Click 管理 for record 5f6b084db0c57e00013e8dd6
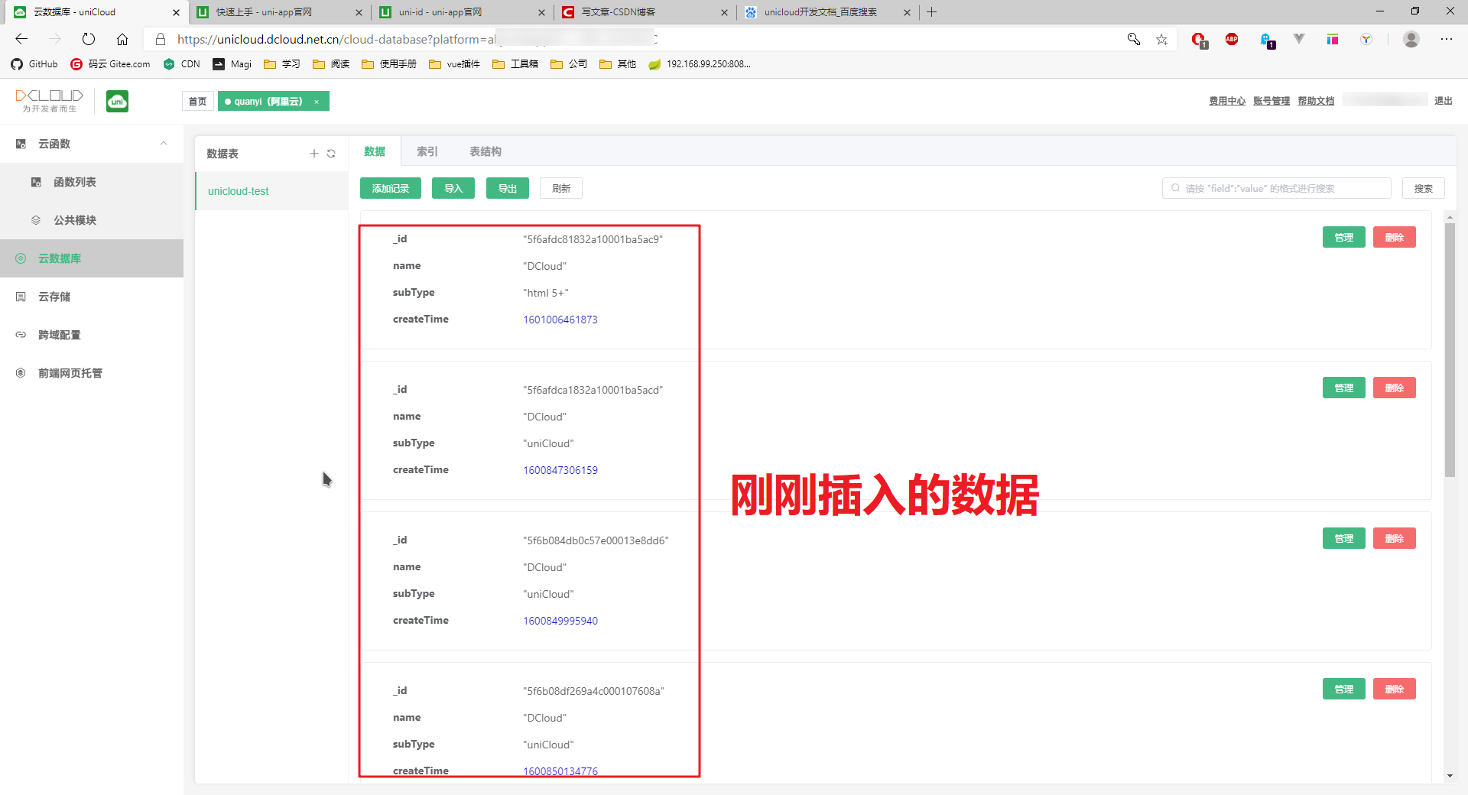 coord(1344,538)
